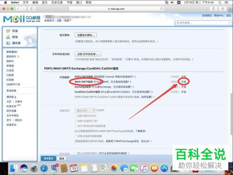Screen dimensions: 233x175
Task: Open Finder from the Dock
Action: pyautogui.click(x=14, y=168)
